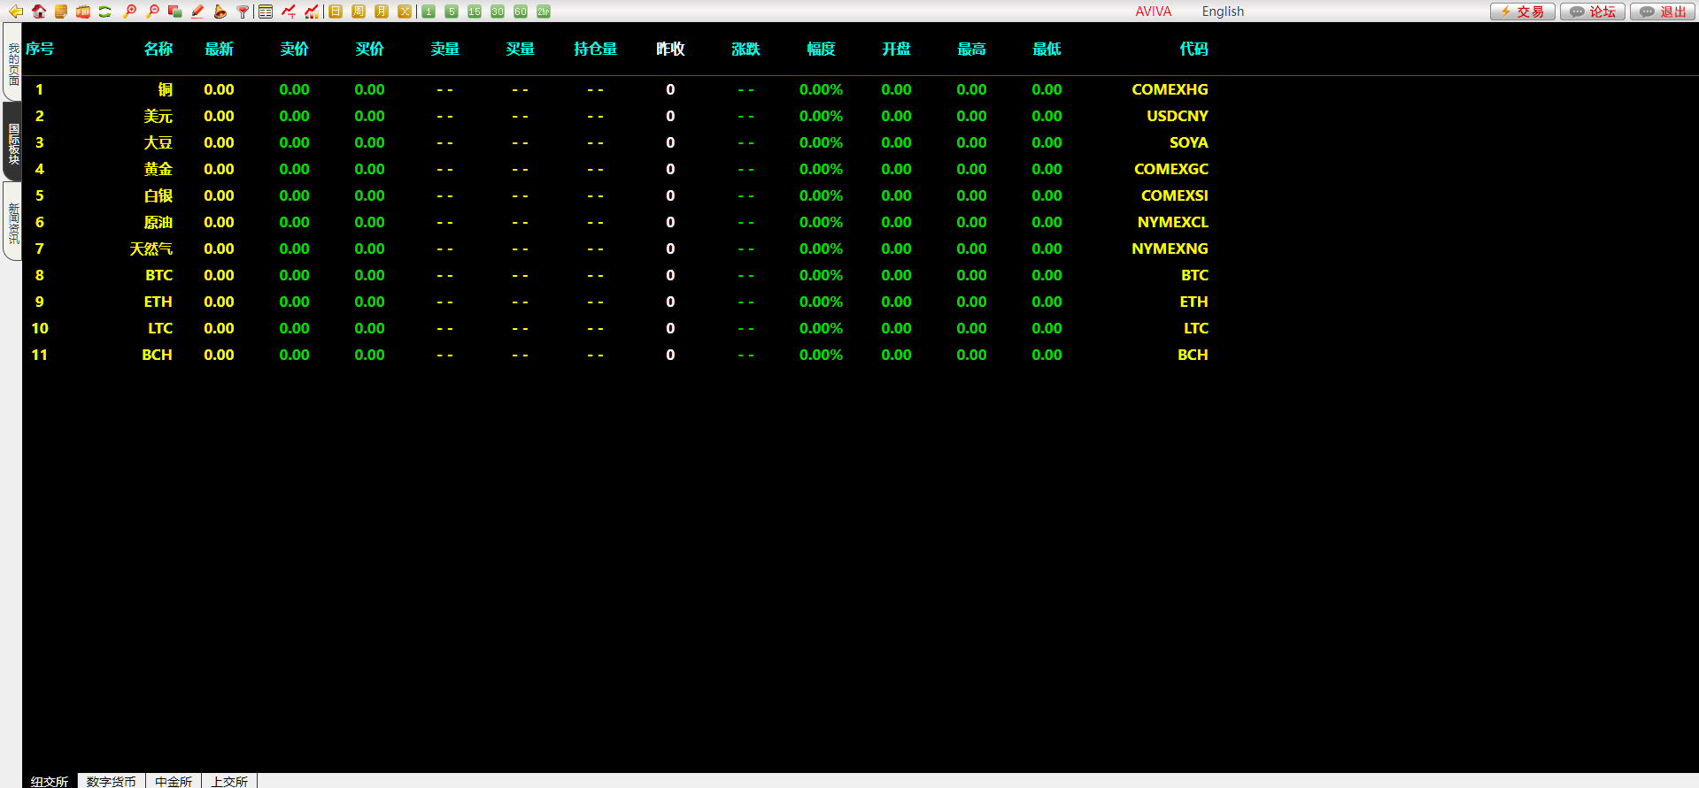Click the AVIVA label
Screen dimensions: 1699x788
point(1154,11)
